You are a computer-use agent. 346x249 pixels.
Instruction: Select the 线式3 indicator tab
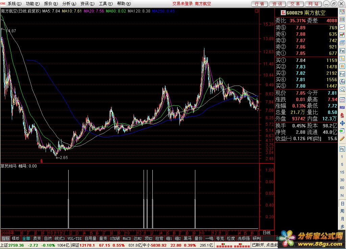coord(59,239)
